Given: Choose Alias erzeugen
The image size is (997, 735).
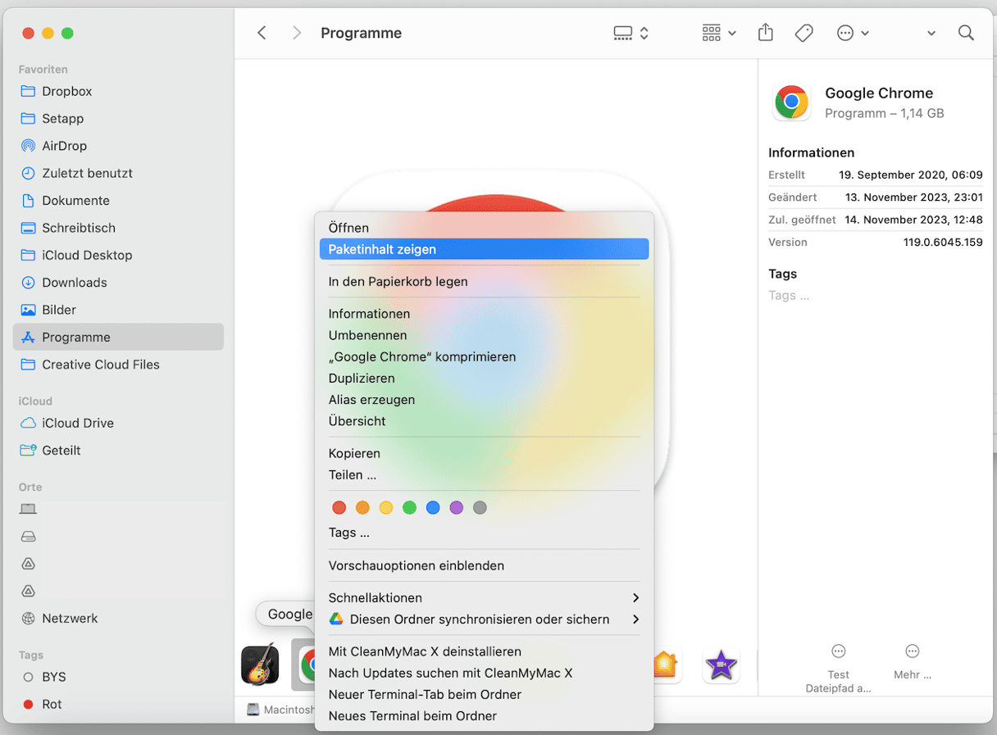Looking at the screenshot, I should coord(484,399).
